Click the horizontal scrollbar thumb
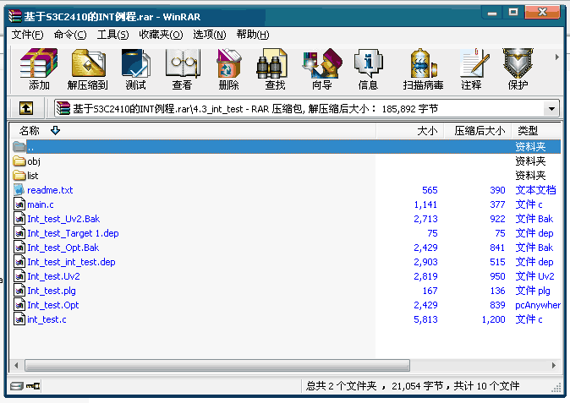Screen dimensions: 570x403 pyautogui.click(x=217, y=365)
